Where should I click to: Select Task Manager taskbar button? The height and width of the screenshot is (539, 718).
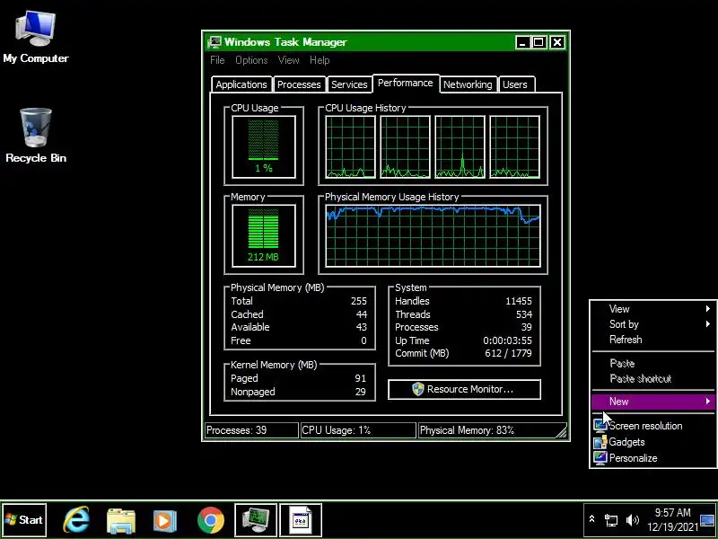[x=256, y=520]
